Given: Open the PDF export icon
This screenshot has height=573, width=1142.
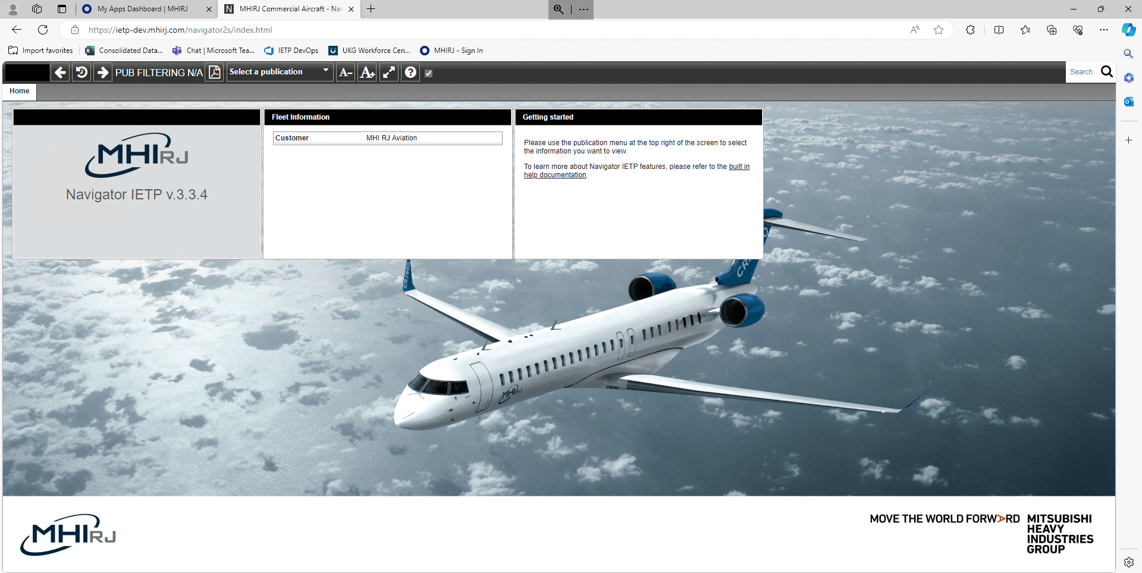Looking at the screenshot, I should click(214, 72).
